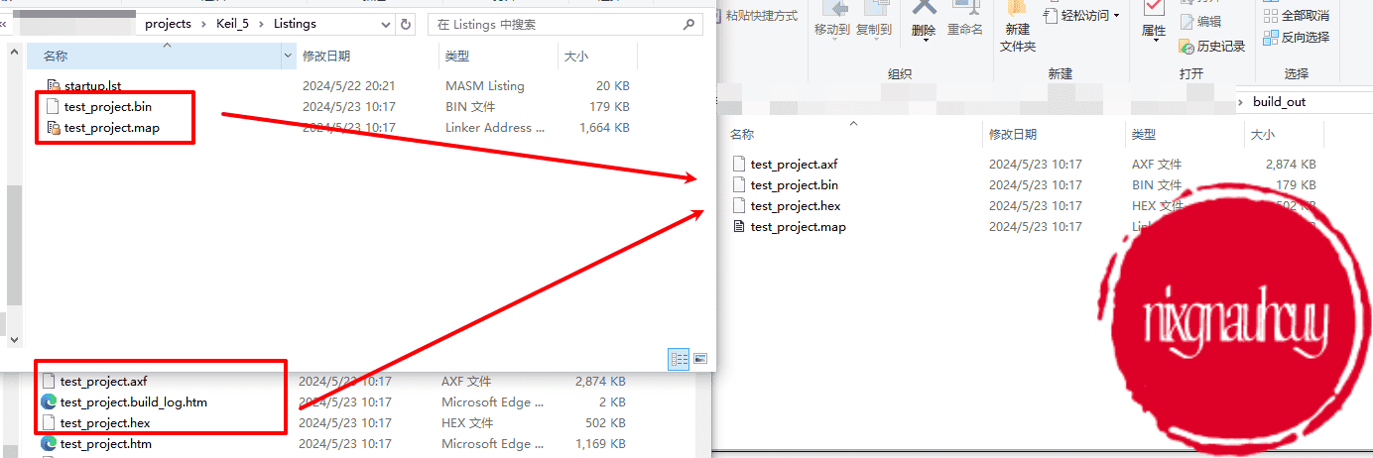Click build_out in the right window breadcrumb
This screenshot has width=1373, height=458.
[x=1279, y=102]
